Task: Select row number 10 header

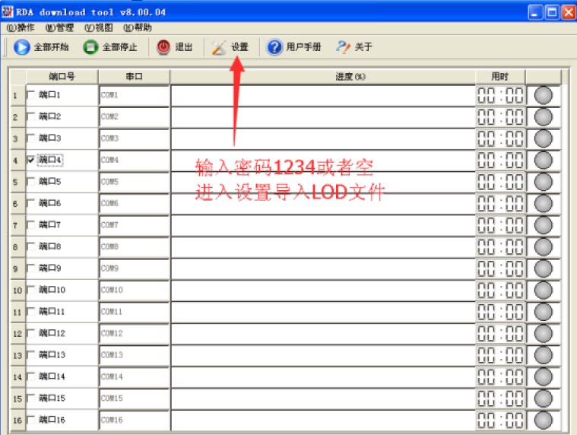Action: pyautogui.click(x=17, y=291)
